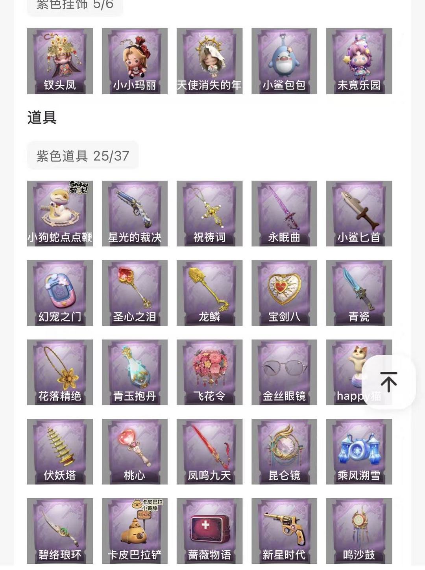Image resolution: width=425 pixels, height=570 pixels.
Task: Select the 未竟乐园 pendant card
Action: coord(359,61)
